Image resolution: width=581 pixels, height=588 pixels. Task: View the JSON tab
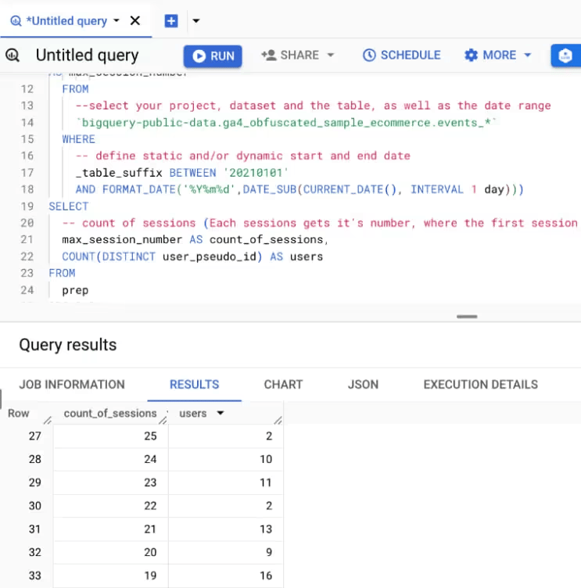[363, 385]
